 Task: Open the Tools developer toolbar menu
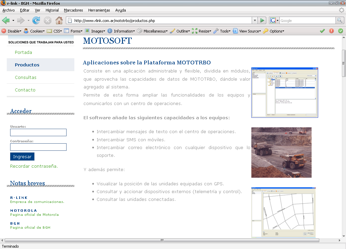(x=222, y=31)
